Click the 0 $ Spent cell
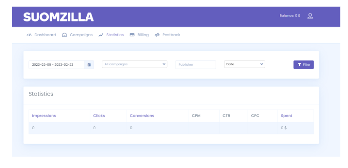This screenshot has width=348, height=168. point(296,128)
